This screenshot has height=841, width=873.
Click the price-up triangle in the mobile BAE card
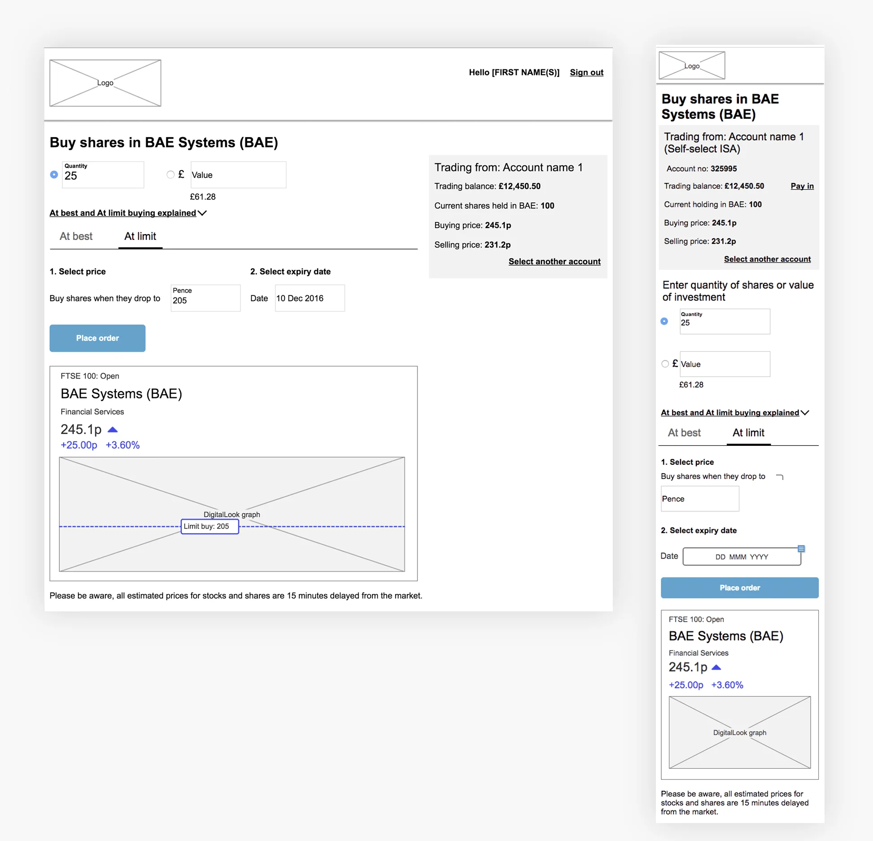click(x=716, y=667)
